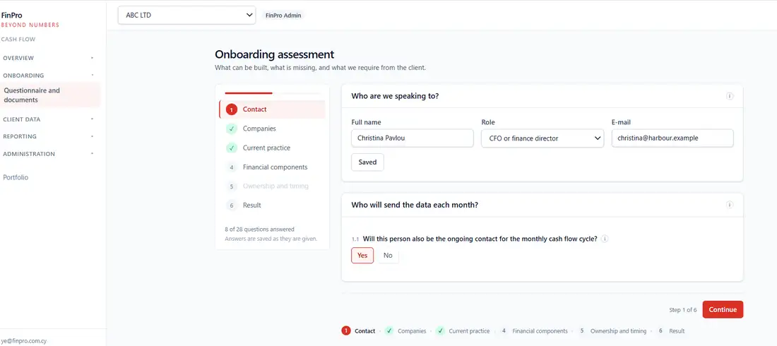Expand the OVERVIEW sidebar section

(48, 58)
